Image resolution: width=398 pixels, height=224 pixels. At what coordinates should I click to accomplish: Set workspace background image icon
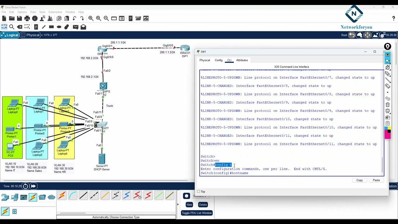pos(375,35)
